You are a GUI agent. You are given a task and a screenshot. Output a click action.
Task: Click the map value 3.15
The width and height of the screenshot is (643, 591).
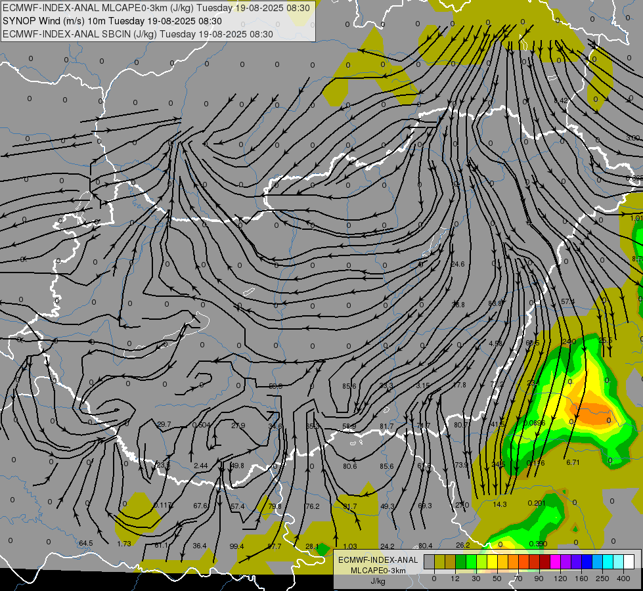423,385
